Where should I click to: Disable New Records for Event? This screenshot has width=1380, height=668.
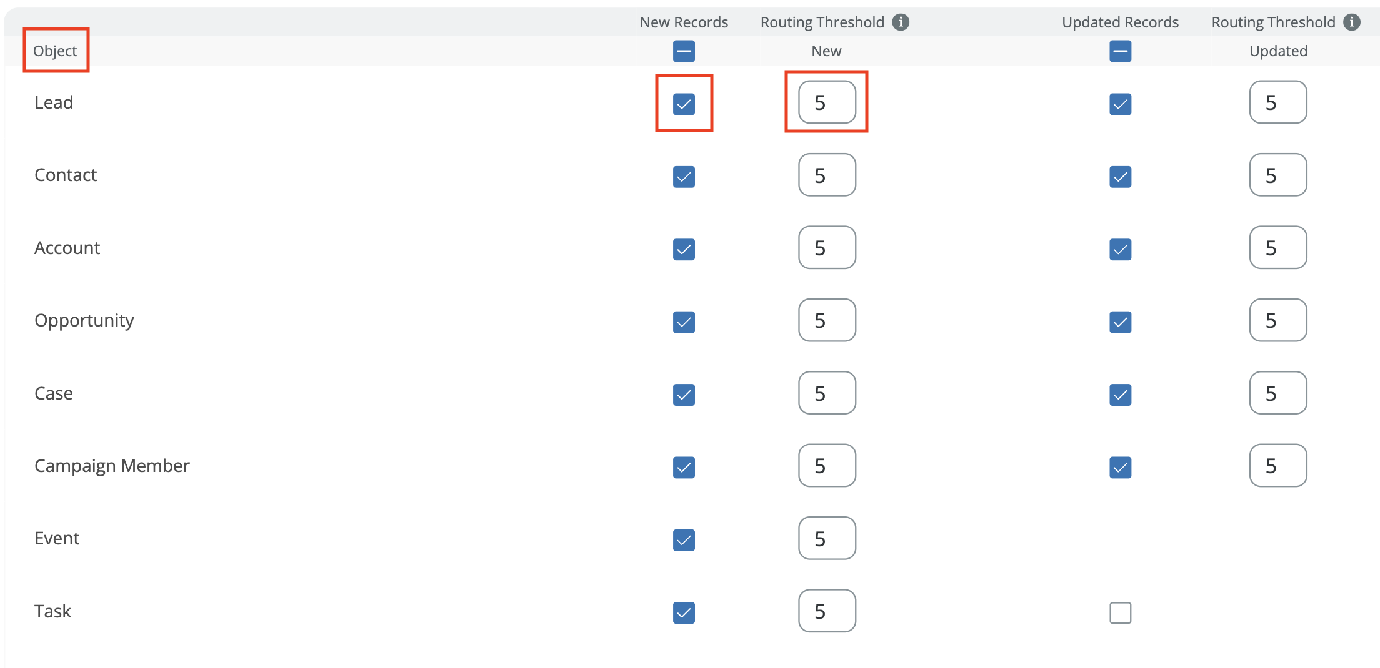[684, 540]
